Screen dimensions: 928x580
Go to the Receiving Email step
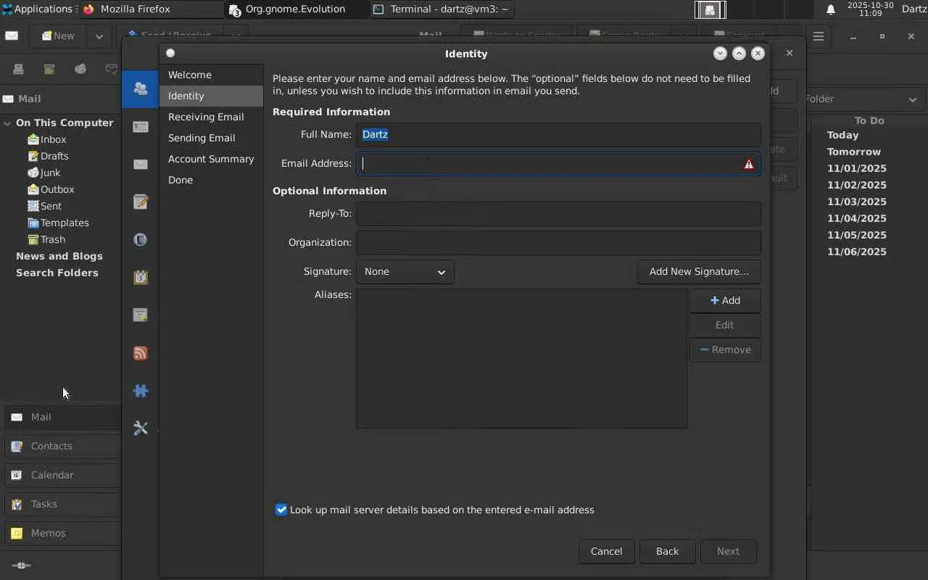[206, 117]
